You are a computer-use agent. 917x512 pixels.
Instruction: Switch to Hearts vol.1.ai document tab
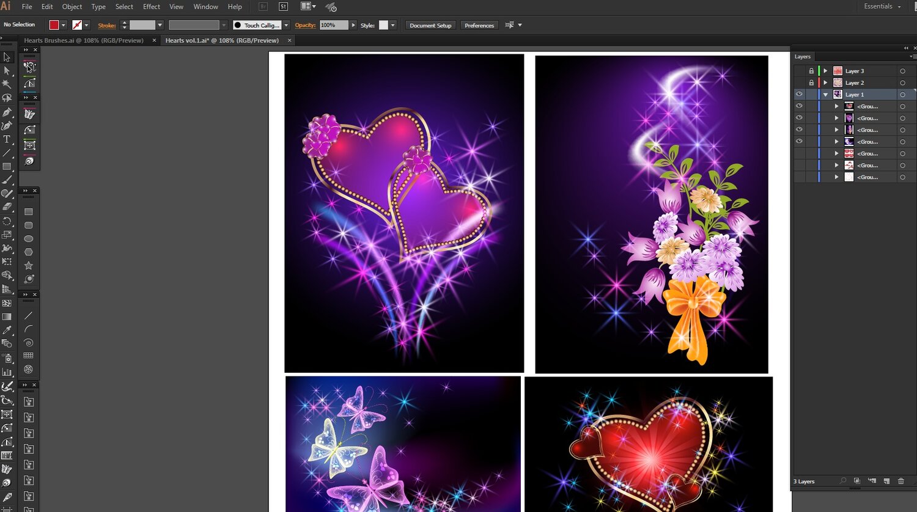(222, 40)
